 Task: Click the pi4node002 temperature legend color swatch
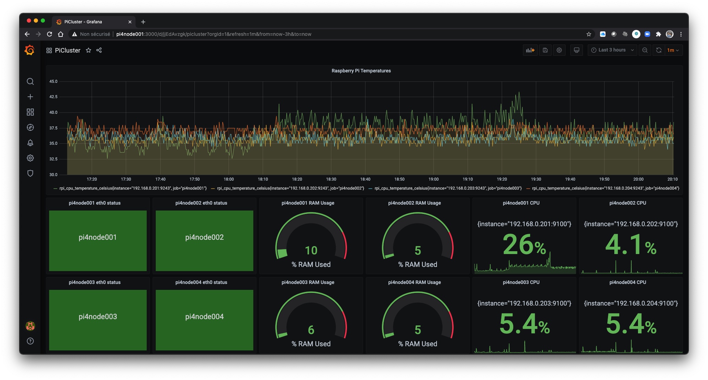tap(213, 189)
